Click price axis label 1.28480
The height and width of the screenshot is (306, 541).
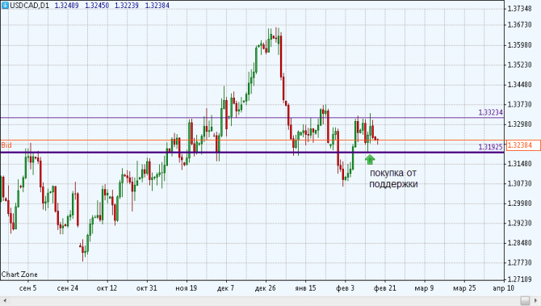click(520, 243)
